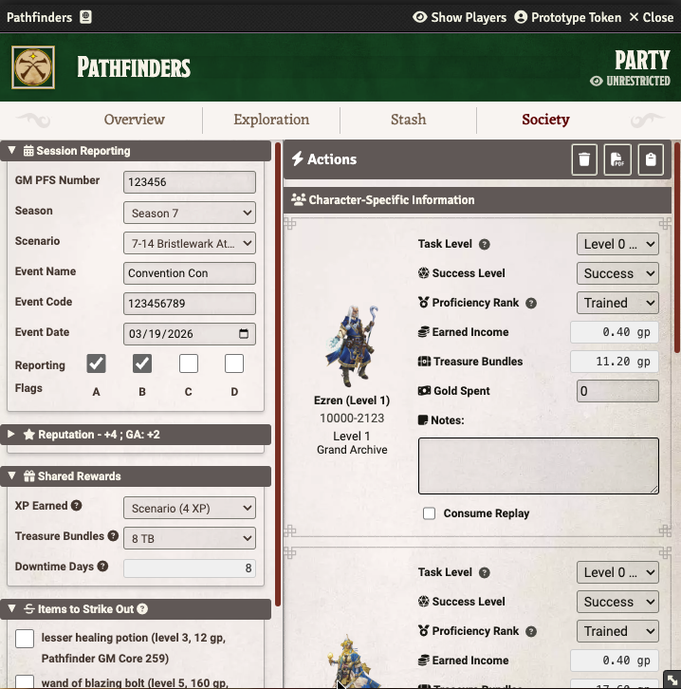Click the Pathfinder Society emblem image
The image size is (681, 689).
click(x=33, y=67)
